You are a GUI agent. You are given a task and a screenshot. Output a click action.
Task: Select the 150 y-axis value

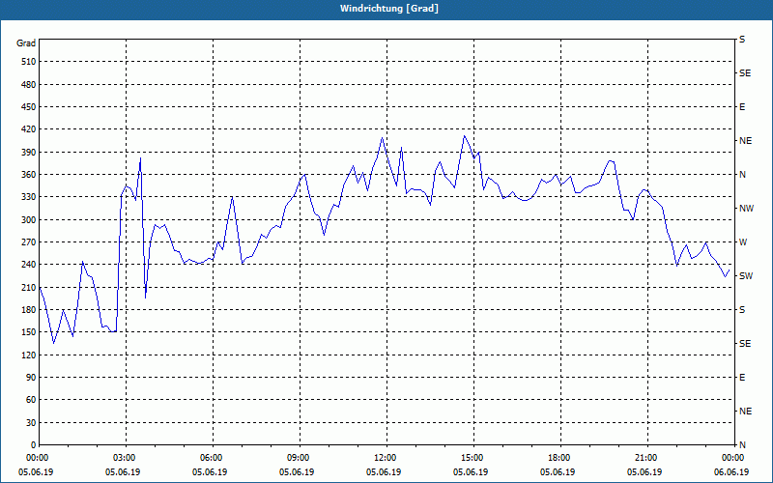pyautogui.click(x=29, y=332)
